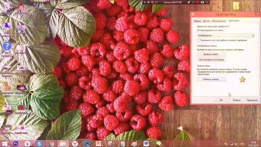Stop recording with the red button

(x=197, y=2)
